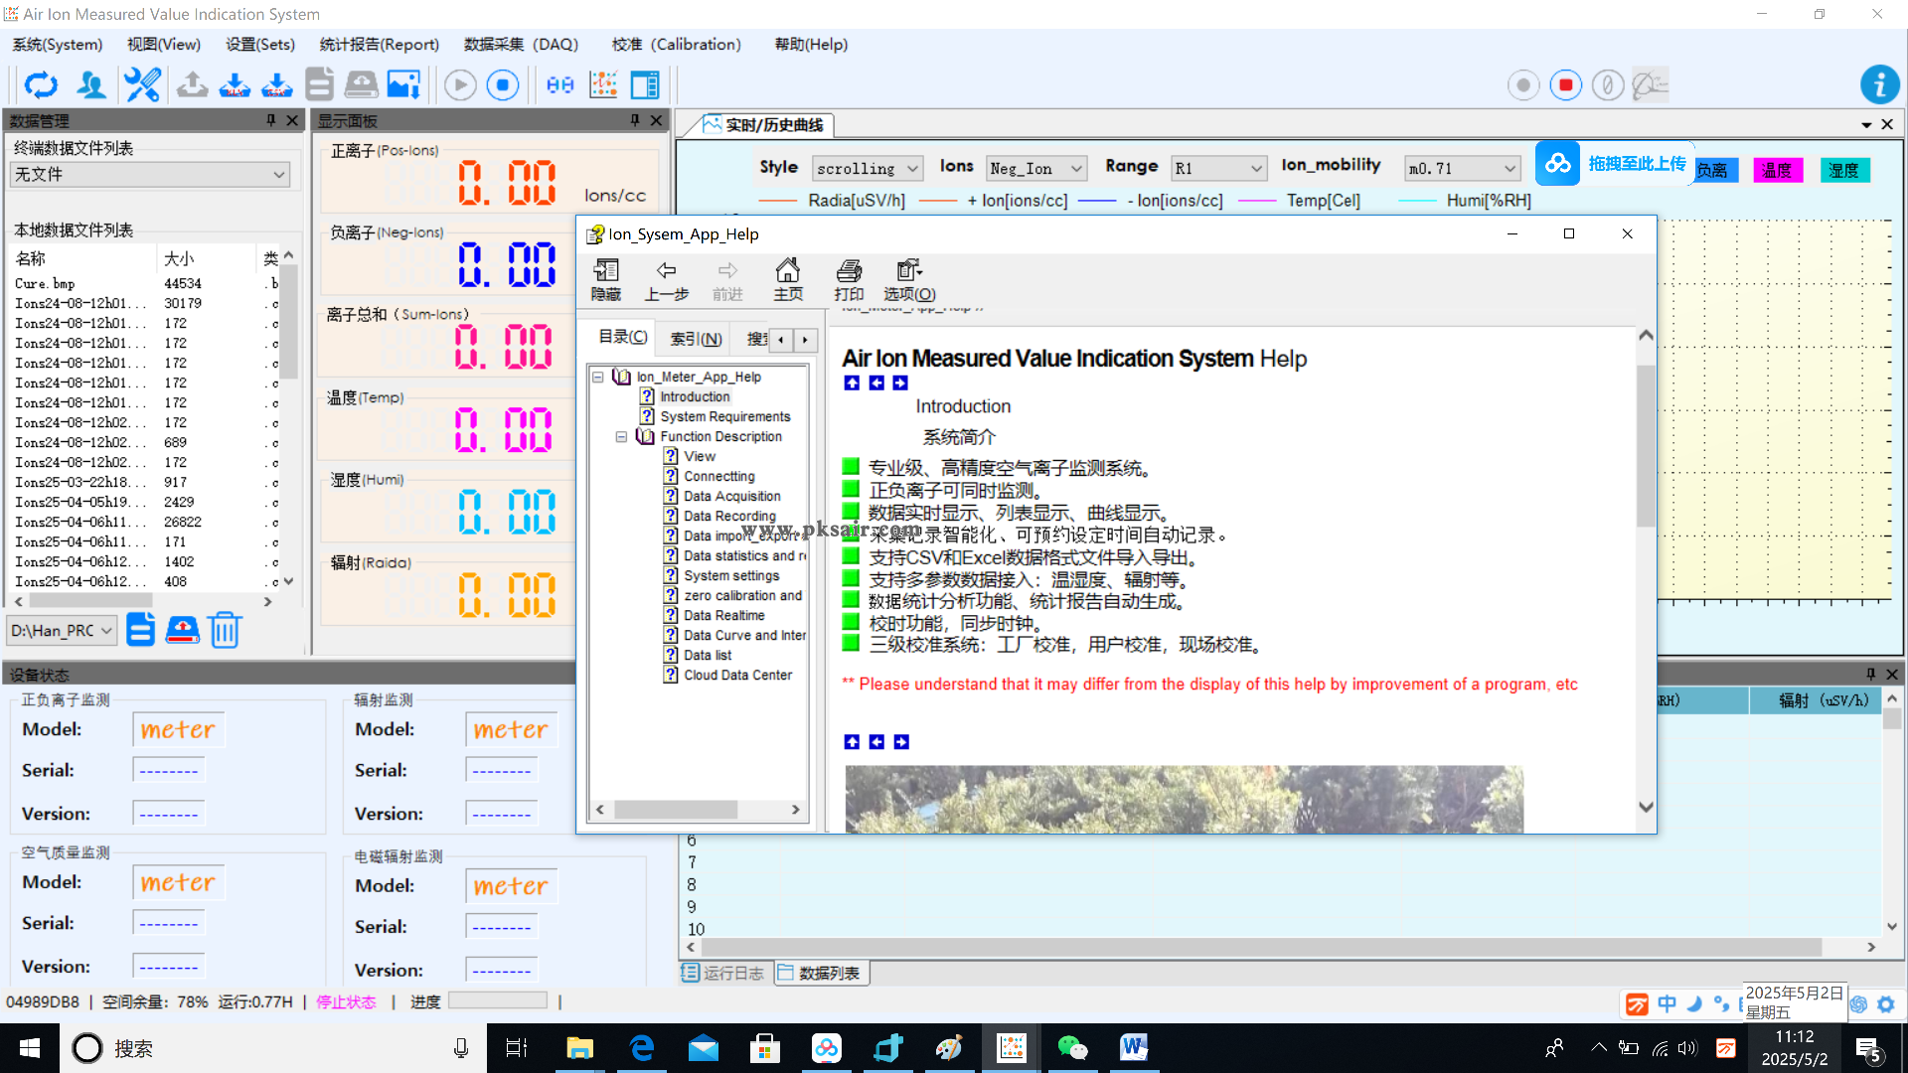Click the export XLS download icon
Screen dimensions: 1908x1073
pos(235,85)
